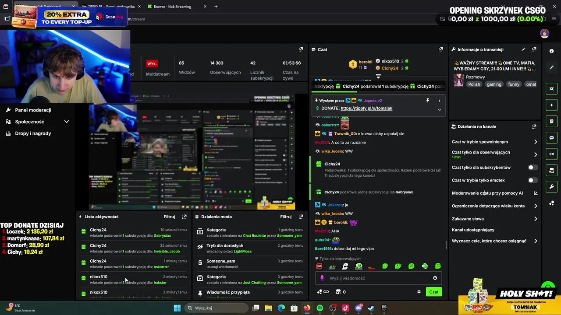
Task: Open the user avatar menu
Action: click(544, 34)
